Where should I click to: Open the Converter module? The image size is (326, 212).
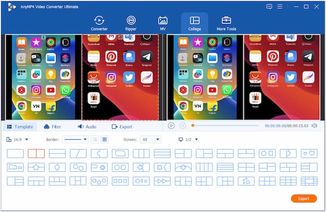click(99, 23)
